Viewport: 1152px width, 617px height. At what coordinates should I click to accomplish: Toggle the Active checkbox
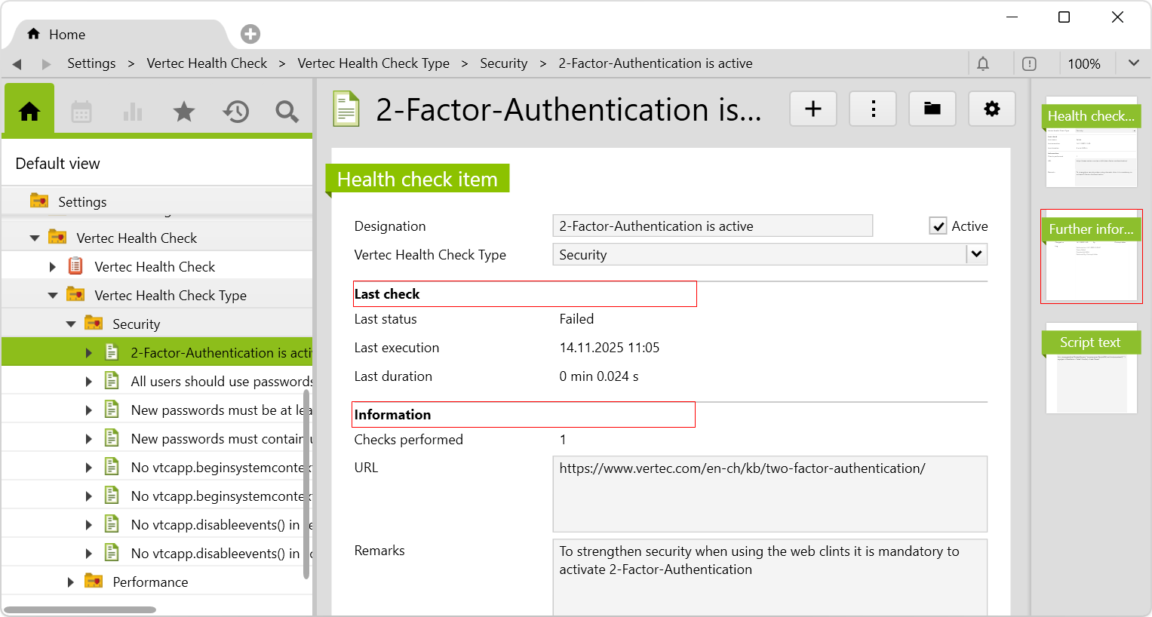(x=938, y=226)
